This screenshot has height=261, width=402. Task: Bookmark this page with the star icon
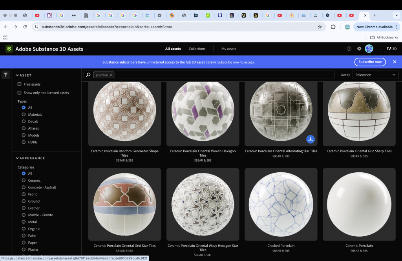pyautogui.click(x=320, y=27)
